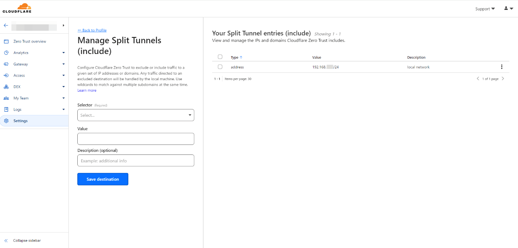Expand the My Team submenu arrow
Image resolution: width=518 pixels, height=248 pixels.
click(64, 98)
